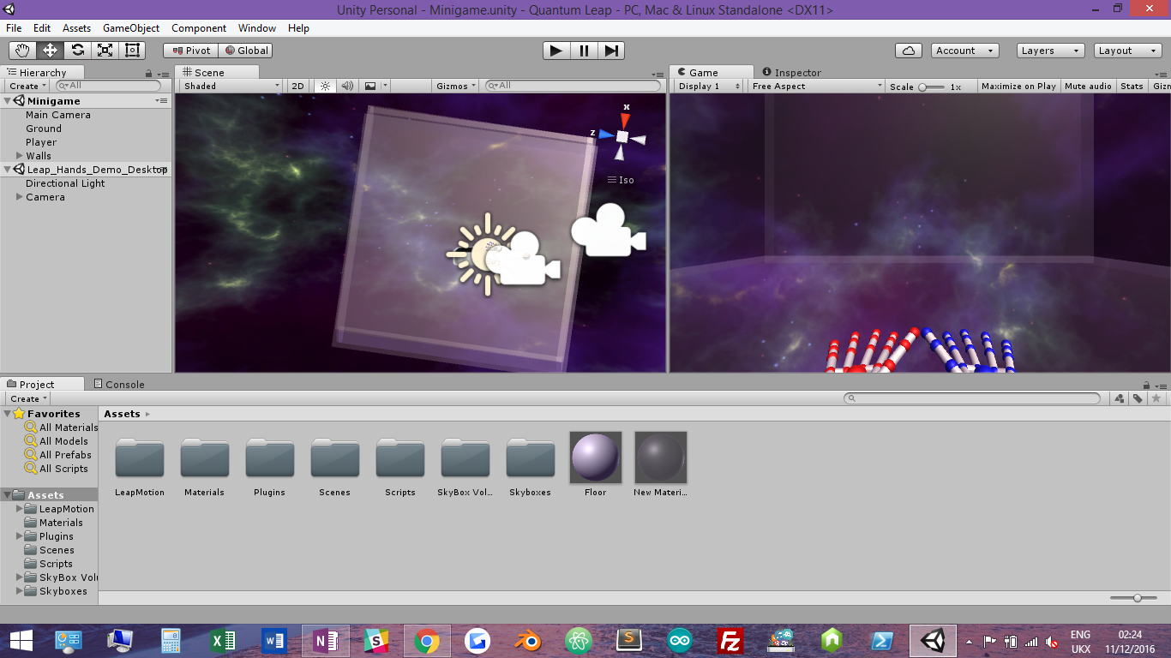Select the Hand tool in toolbar
The image size is (1171, 658).
[23, 51]
